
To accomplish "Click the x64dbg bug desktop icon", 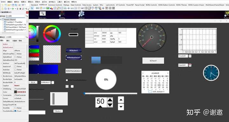I will [x=62, y=14].
